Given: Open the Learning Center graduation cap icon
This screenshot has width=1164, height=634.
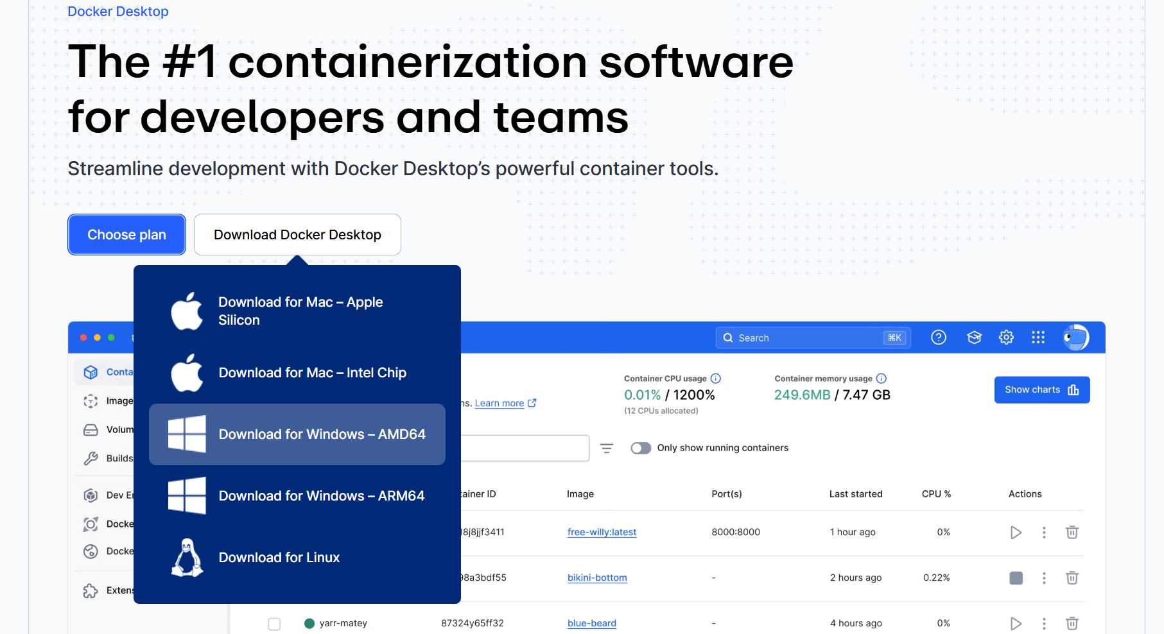Looking at the screenshot, I should (974, 337).
